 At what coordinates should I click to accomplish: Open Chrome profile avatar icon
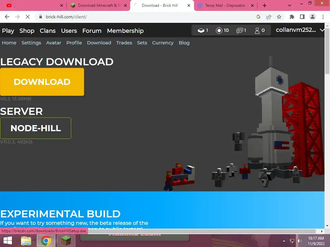click(313, 17)
